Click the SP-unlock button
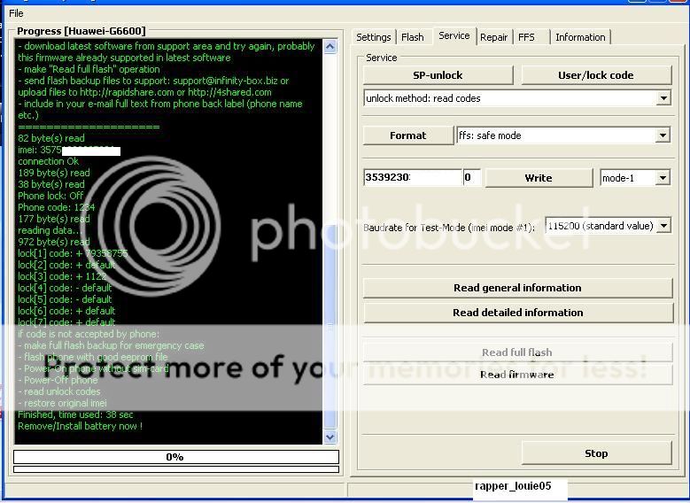 point(438,75)
